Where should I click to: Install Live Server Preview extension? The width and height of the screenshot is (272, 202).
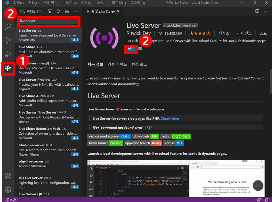pos(75,89)
